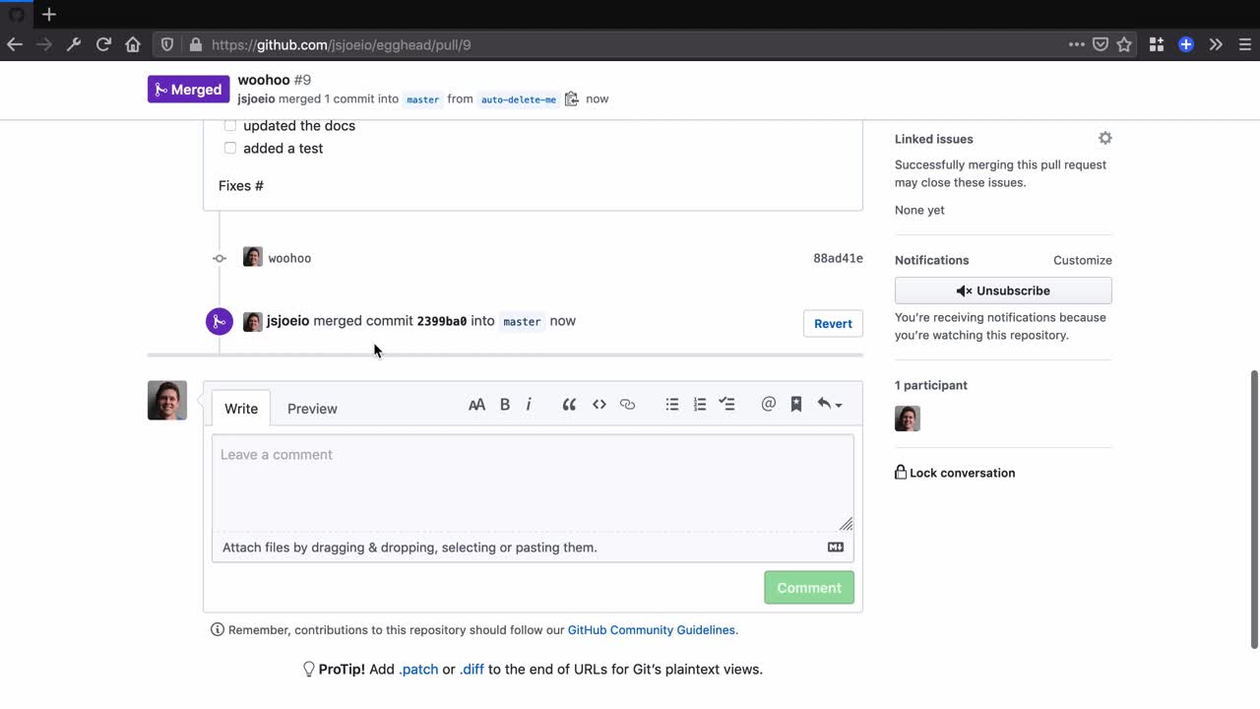The height and width of the screenshot is (709, 1260).
Task: Add a numbered list
Action: (x=699, y=404)
